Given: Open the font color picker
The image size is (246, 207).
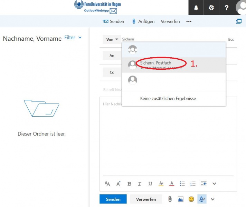Looking at the screenshot, I should pyautogui.click(x=172, y=184).
